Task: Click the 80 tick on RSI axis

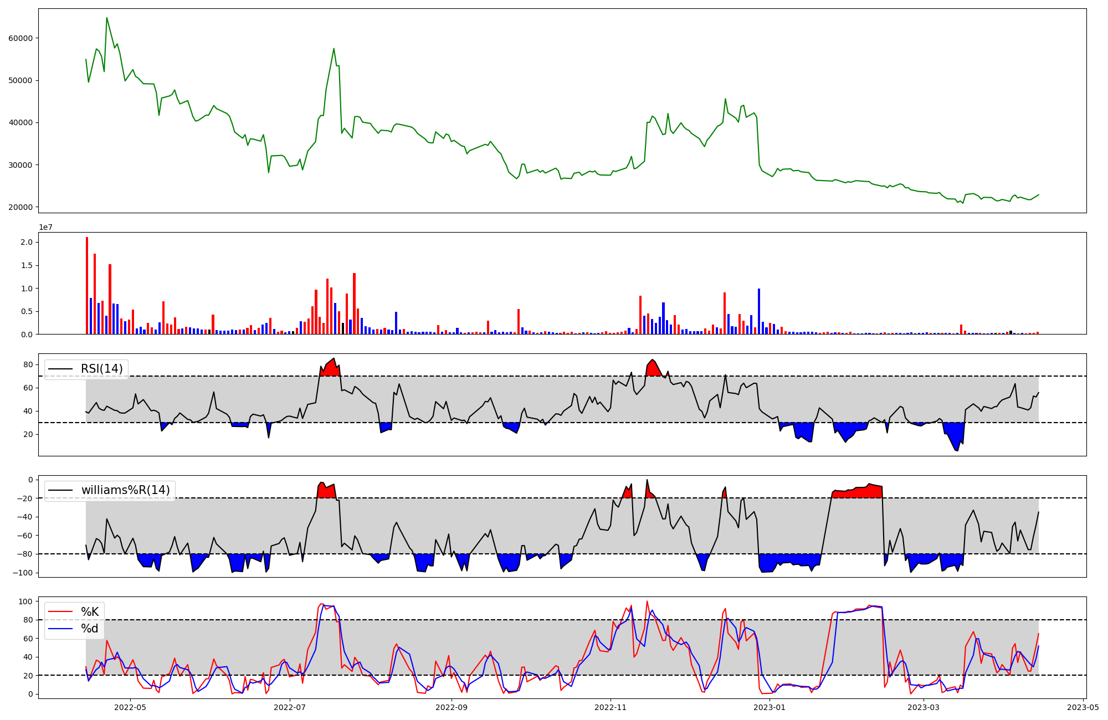Action: 28,364
